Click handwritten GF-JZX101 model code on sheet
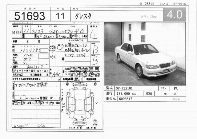Image resolution: width=197 pixels, height=139 pixels. click(x=46, y=37)
